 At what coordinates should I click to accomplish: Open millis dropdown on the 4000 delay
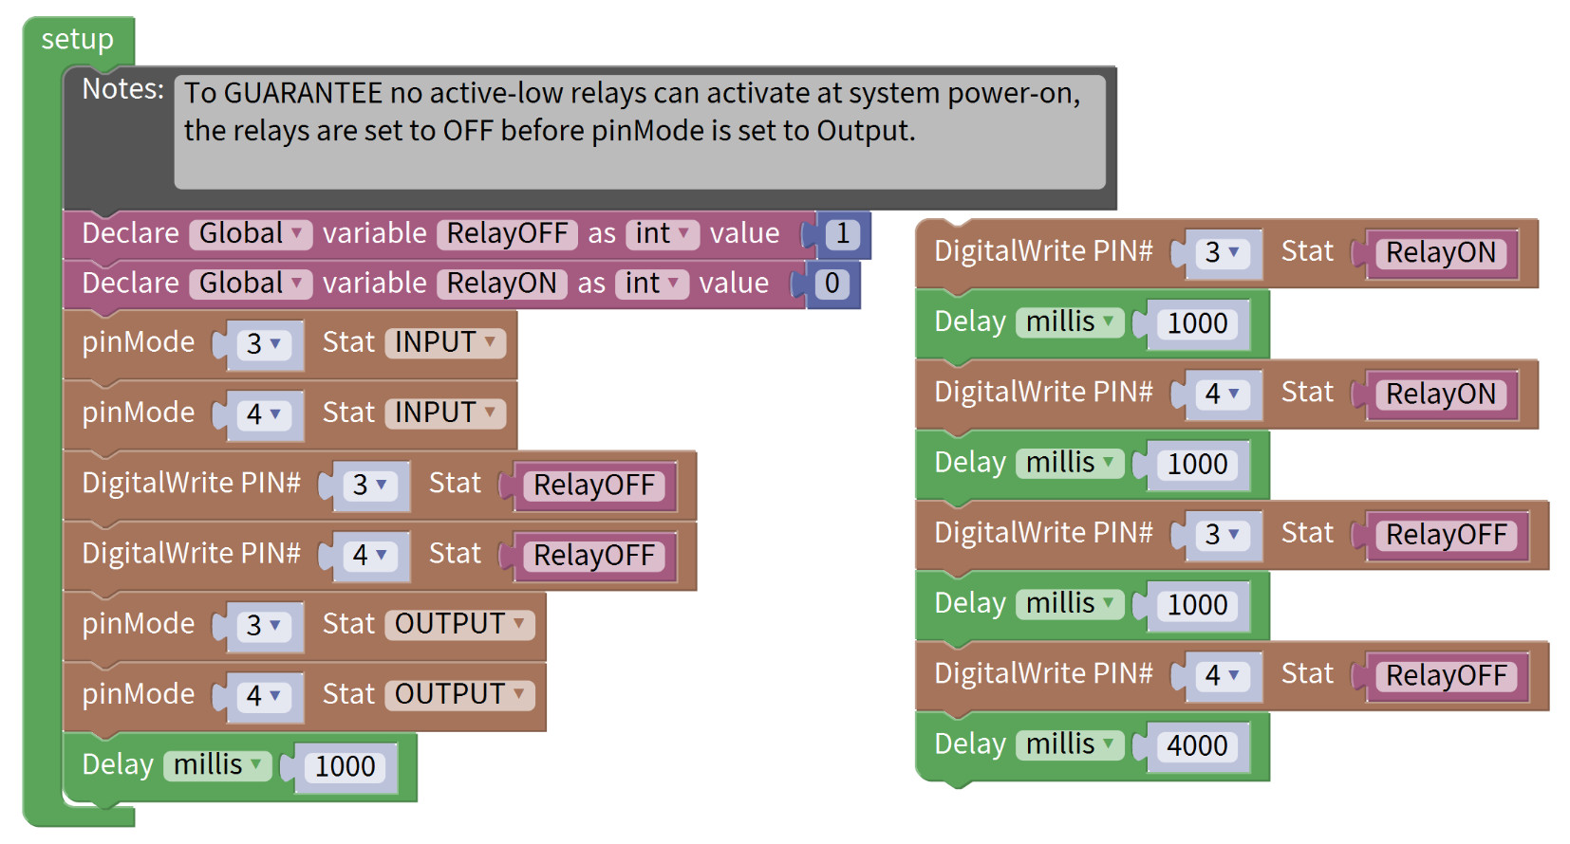(x=1070, y=745)
